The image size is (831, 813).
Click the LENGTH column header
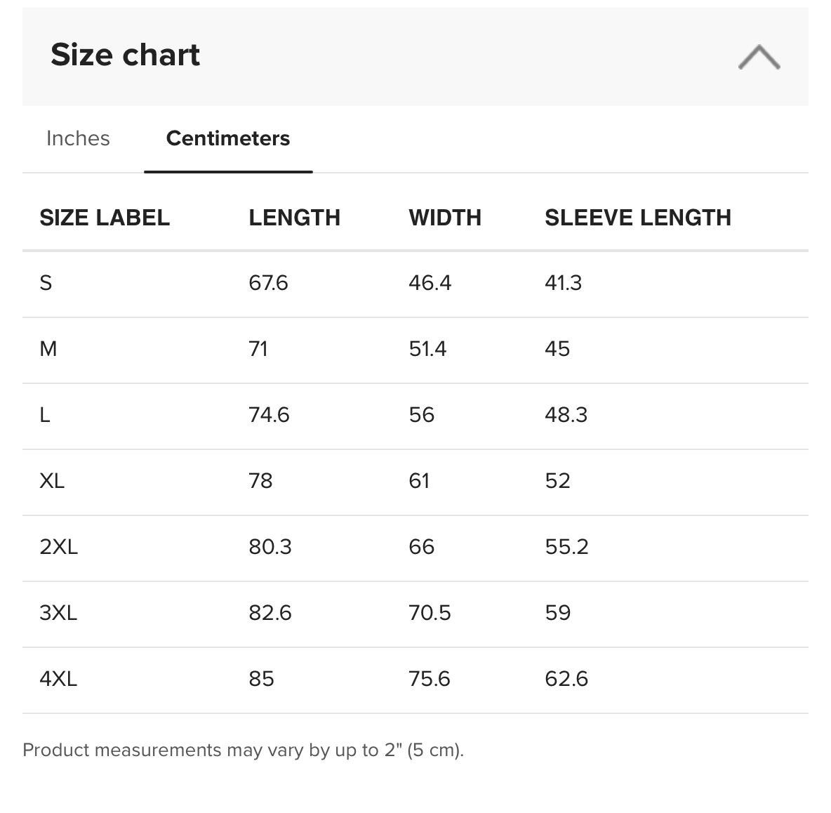pyautogui.click(x=294, y=218)
